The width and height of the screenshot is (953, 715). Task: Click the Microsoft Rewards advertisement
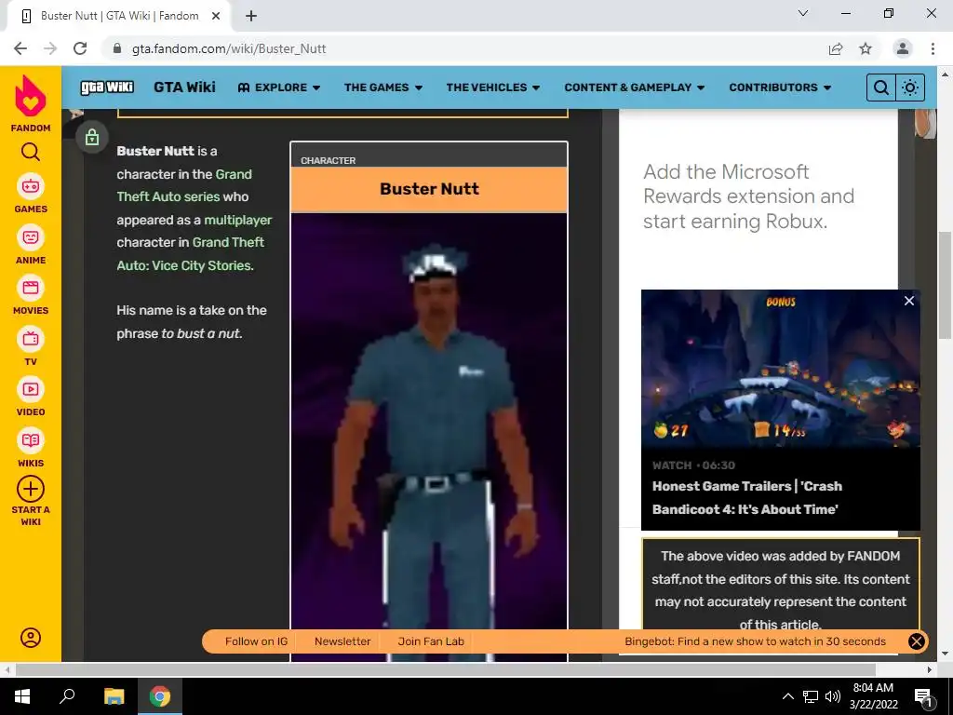749,196
